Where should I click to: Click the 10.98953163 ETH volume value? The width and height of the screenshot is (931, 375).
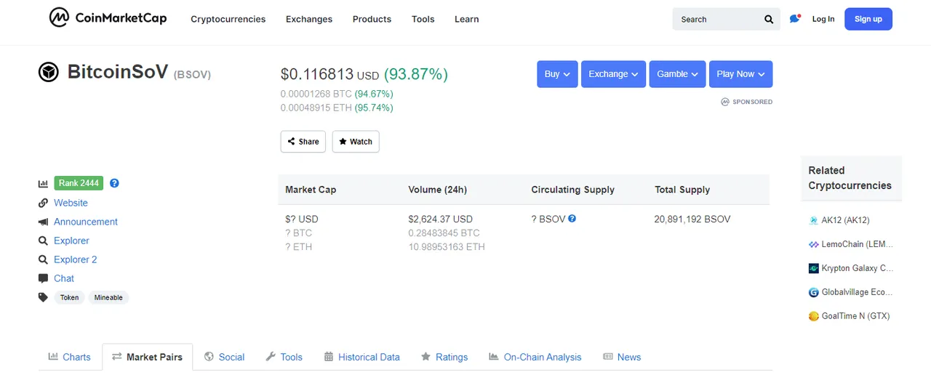447,246
